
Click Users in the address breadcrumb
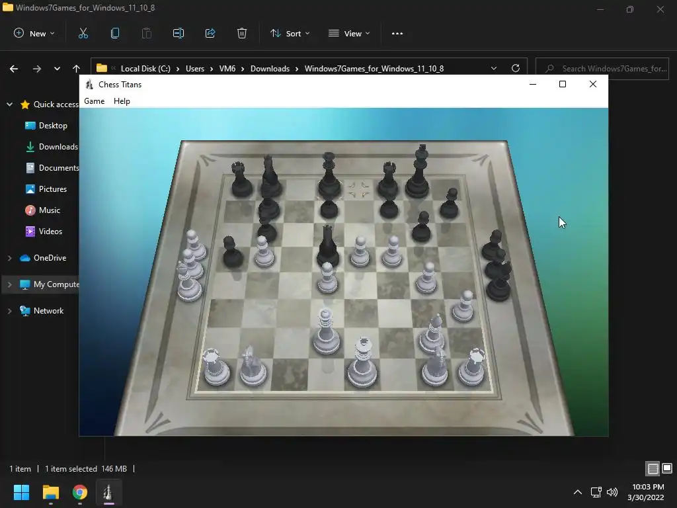195,69
